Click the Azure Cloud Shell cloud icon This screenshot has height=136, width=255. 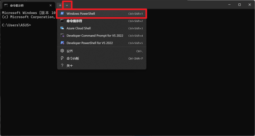(62, 28)
